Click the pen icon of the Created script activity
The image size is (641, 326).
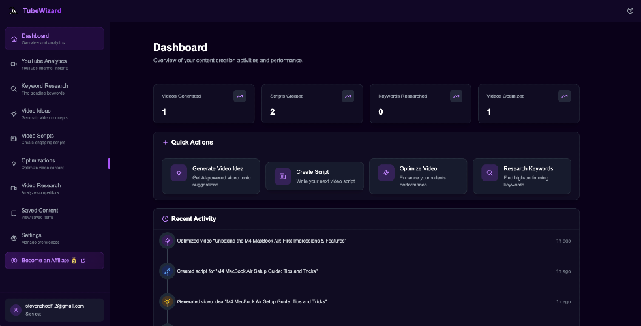[167, 271]
